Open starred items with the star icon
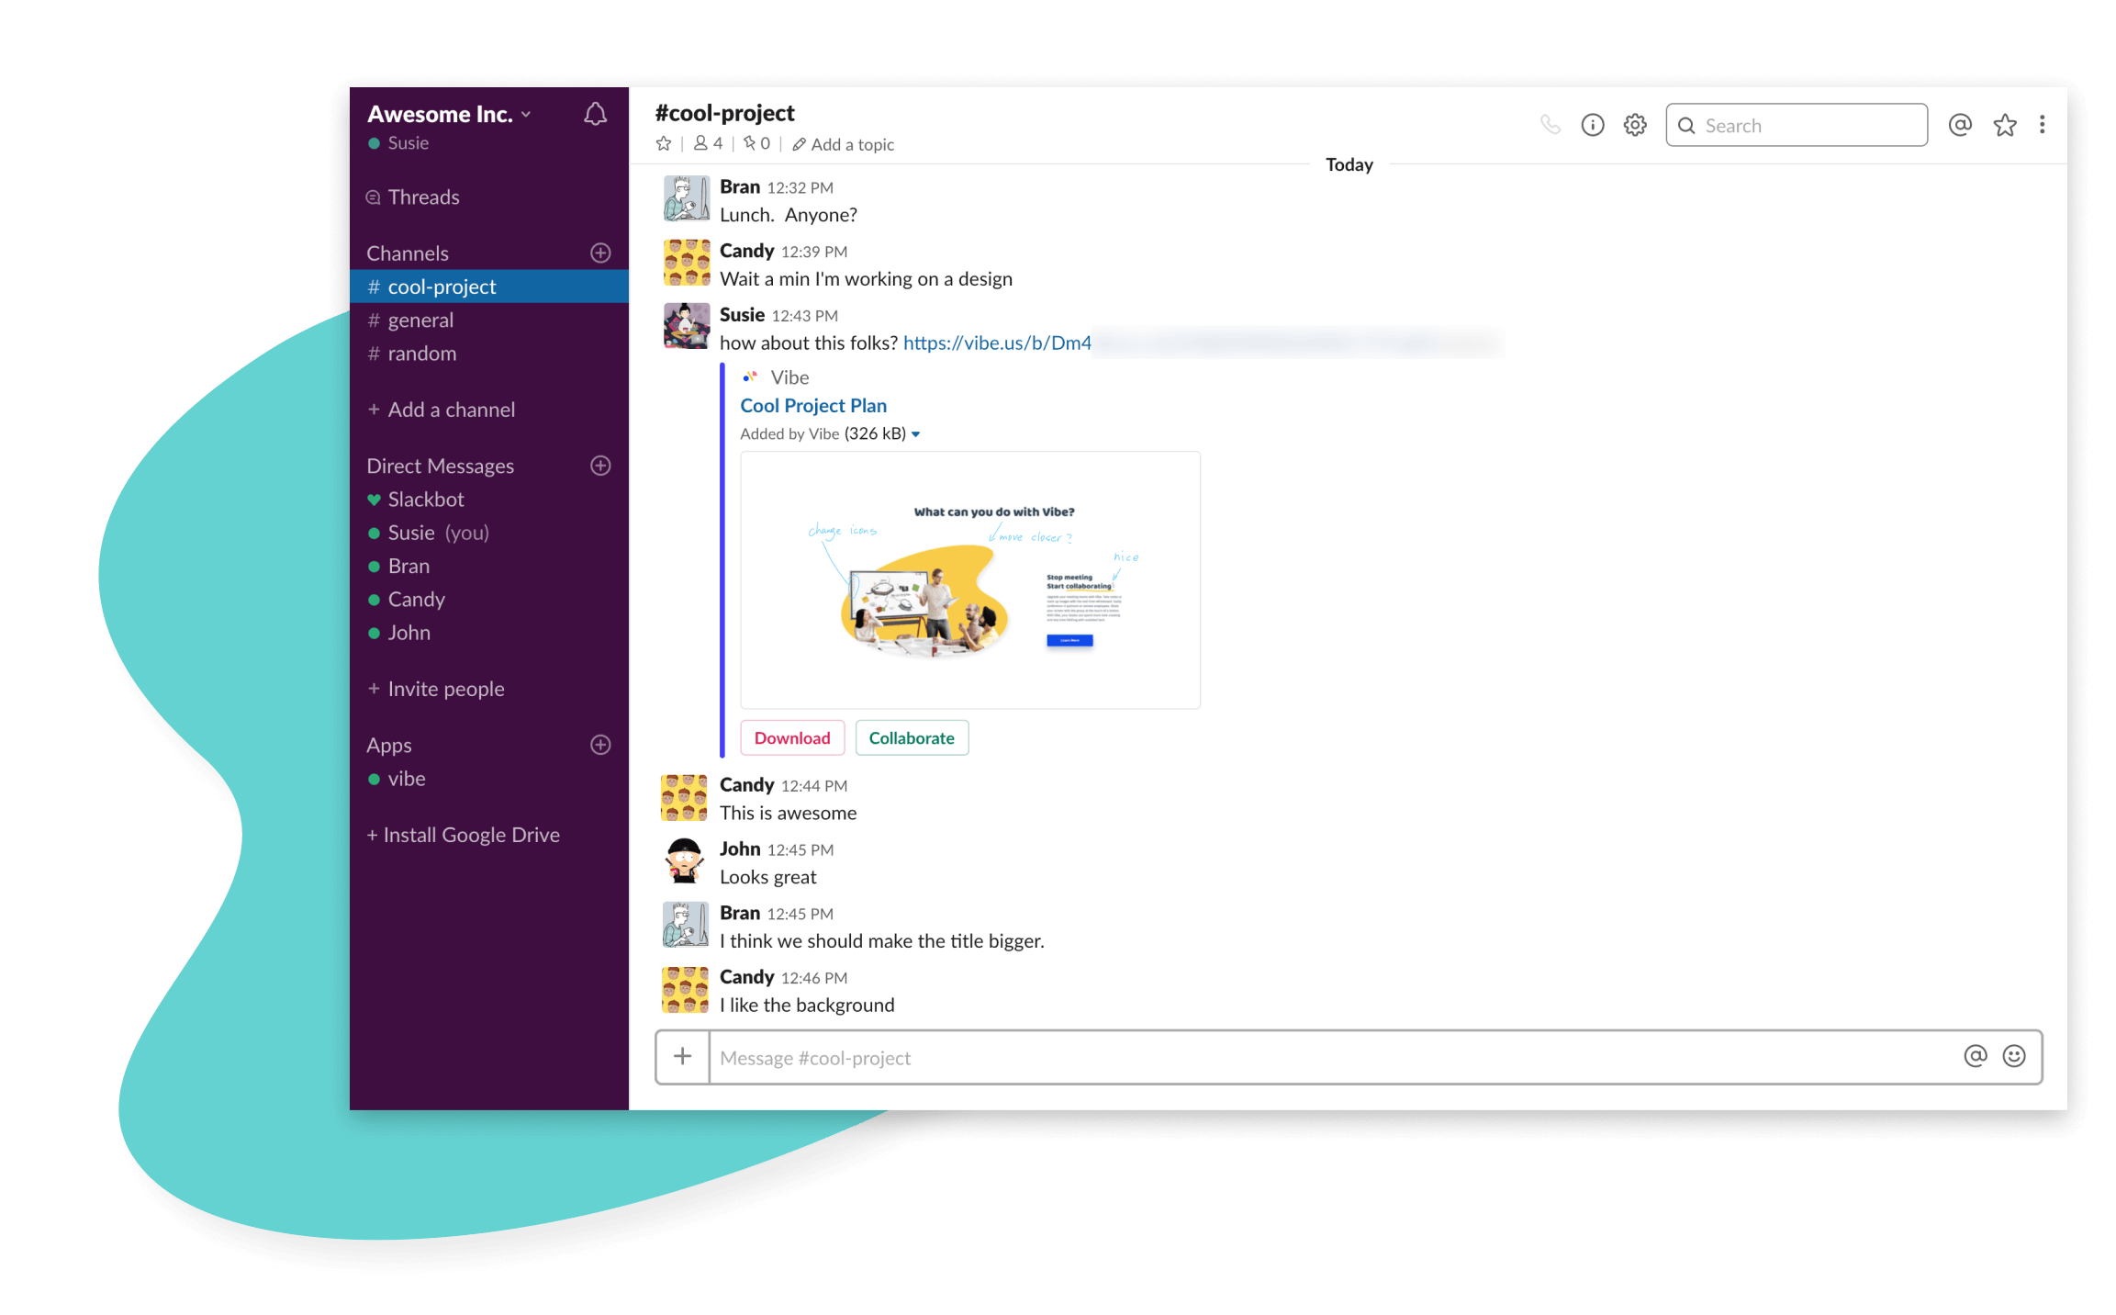This screenshot has height=1315, width=2116. (2005, 125)
